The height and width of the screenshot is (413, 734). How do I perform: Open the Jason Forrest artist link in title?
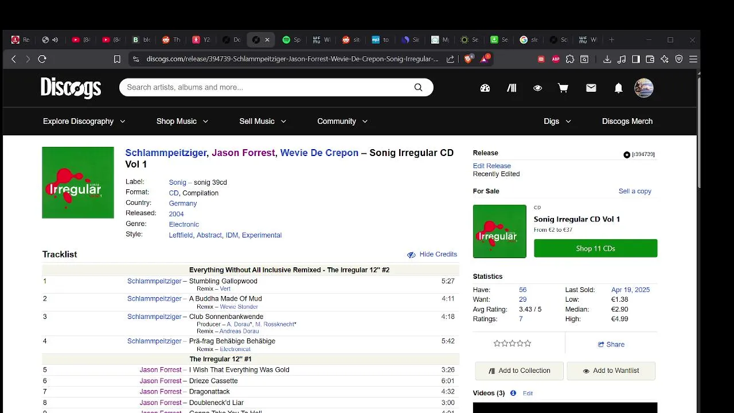point(244,153)
